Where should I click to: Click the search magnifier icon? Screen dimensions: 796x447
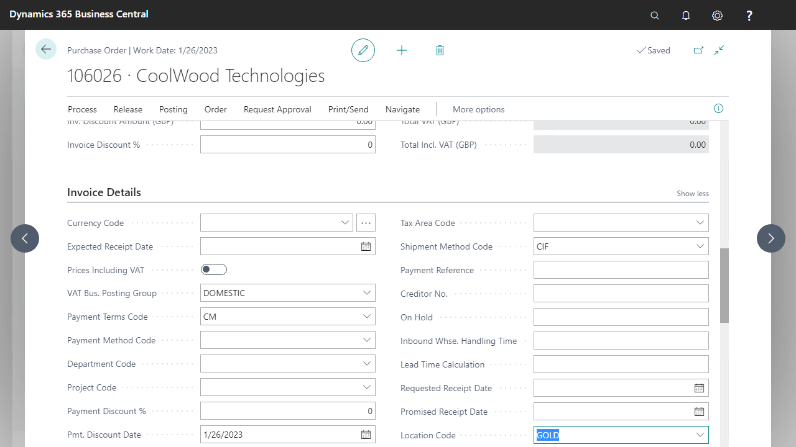click(x=654, y=16)
